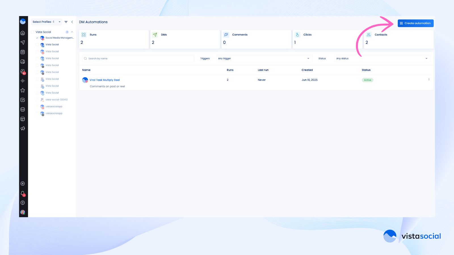Open the Tasks checkmark icon in sidebar

pos(23,100)
